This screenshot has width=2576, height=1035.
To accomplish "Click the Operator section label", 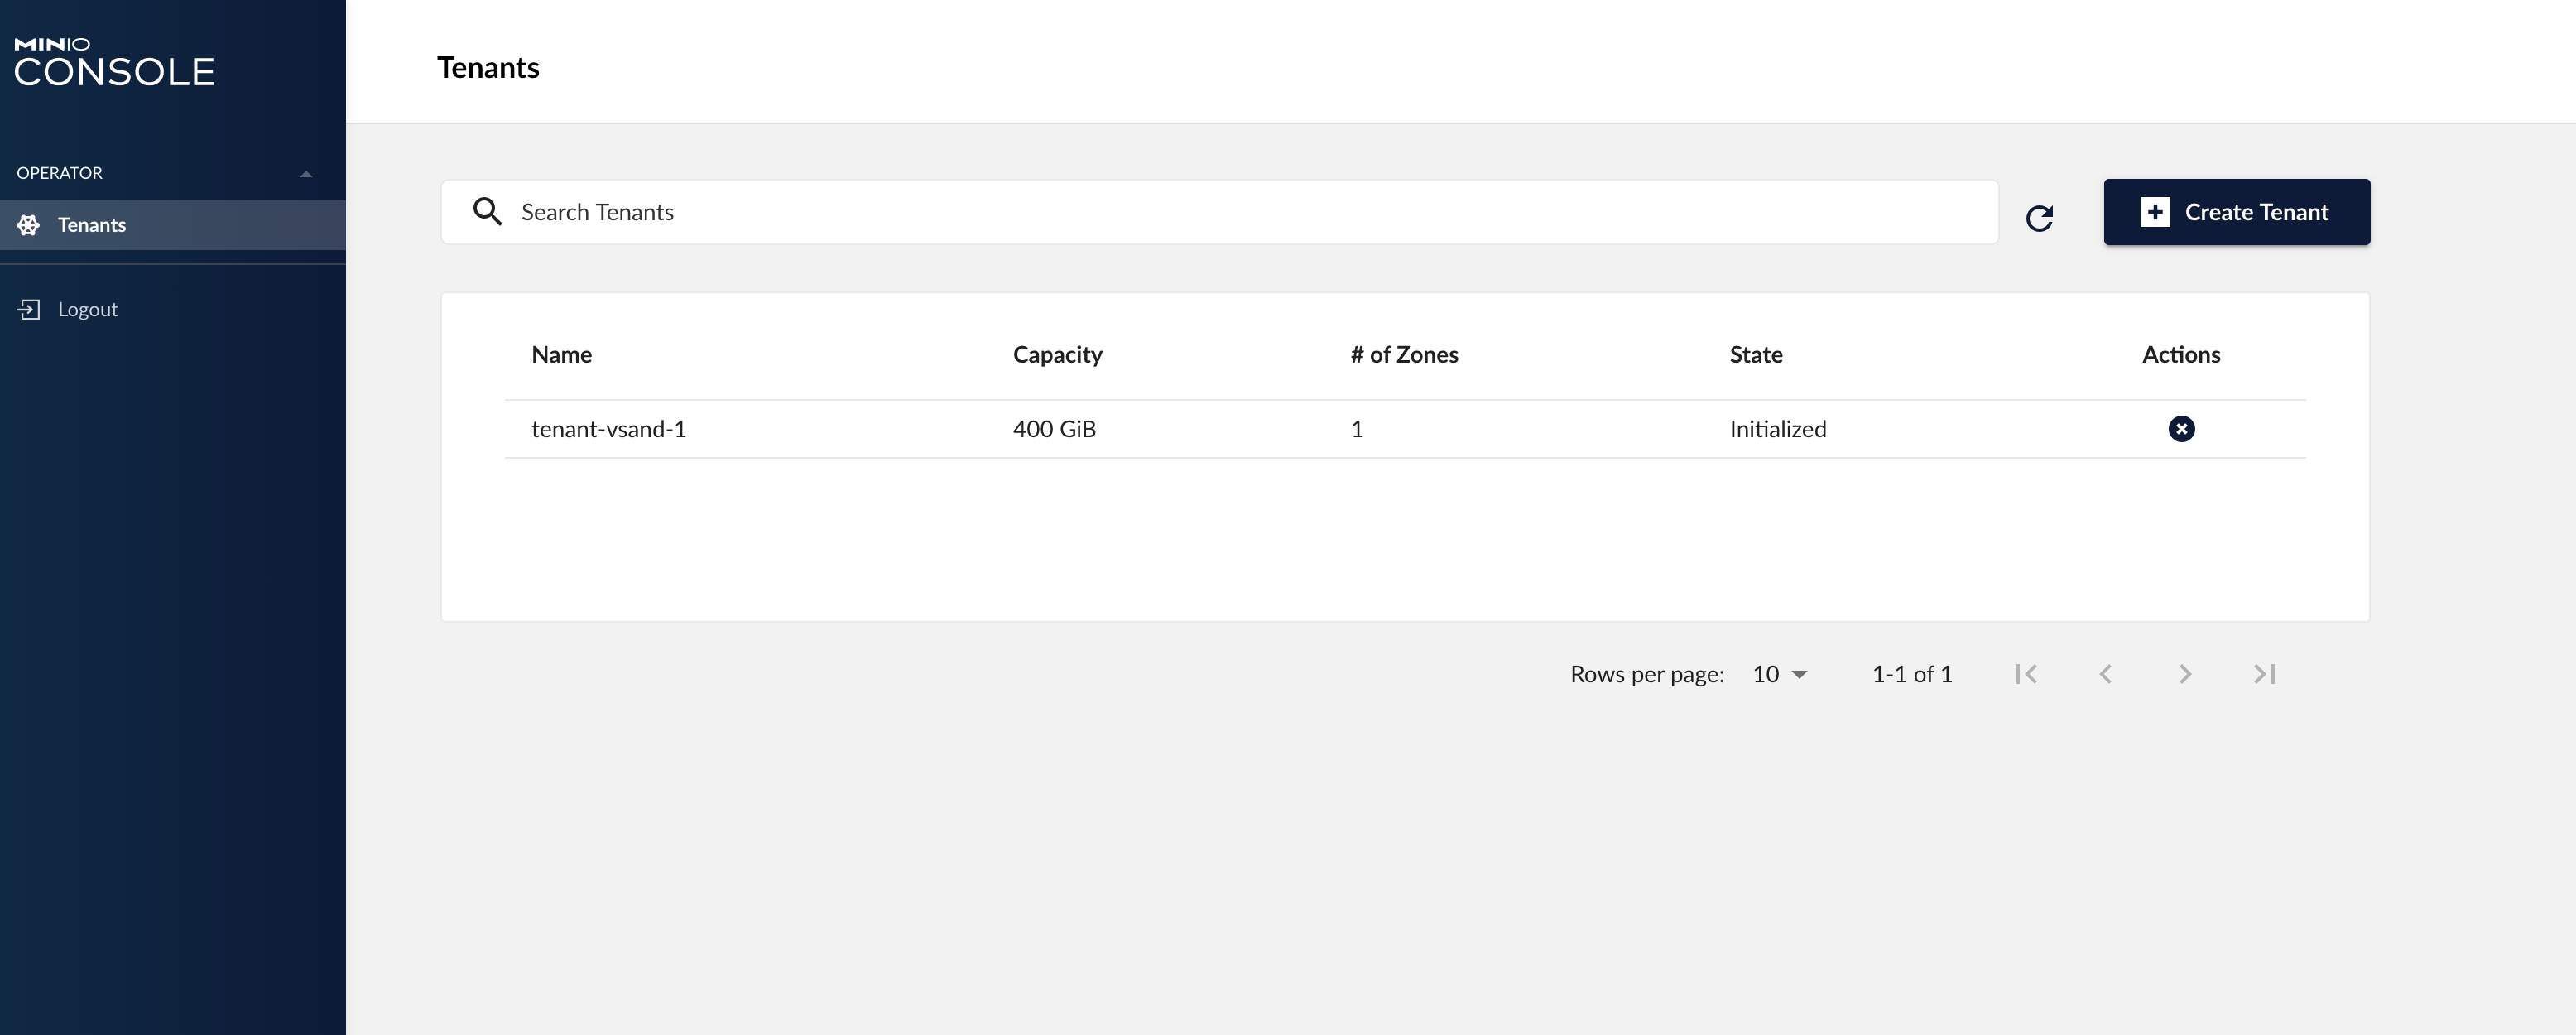I will coord(59,173).
